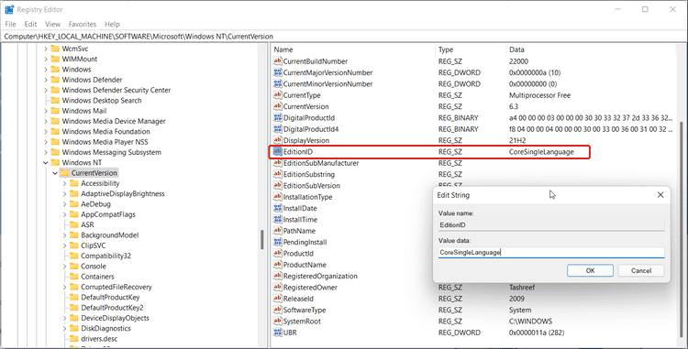Click the Registry Editor title bar app icon
The height and width of the screenshot is (349, 688).
pos(9,9)
